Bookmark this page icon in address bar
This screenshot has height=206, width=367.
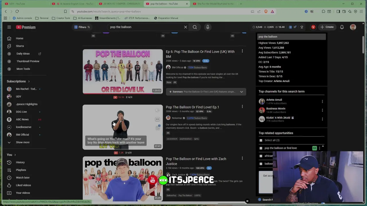(65, 11)
